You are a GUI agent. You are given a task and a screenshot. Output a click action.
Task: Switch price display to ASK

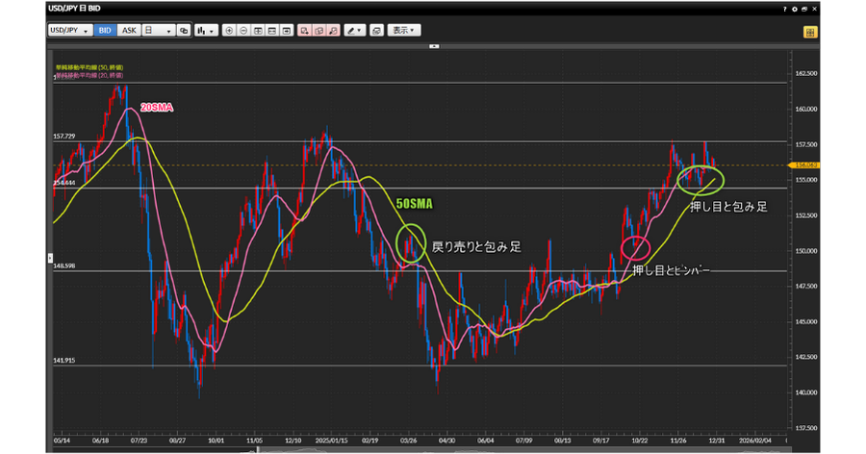pyautogui.click(x=129, y=31)
